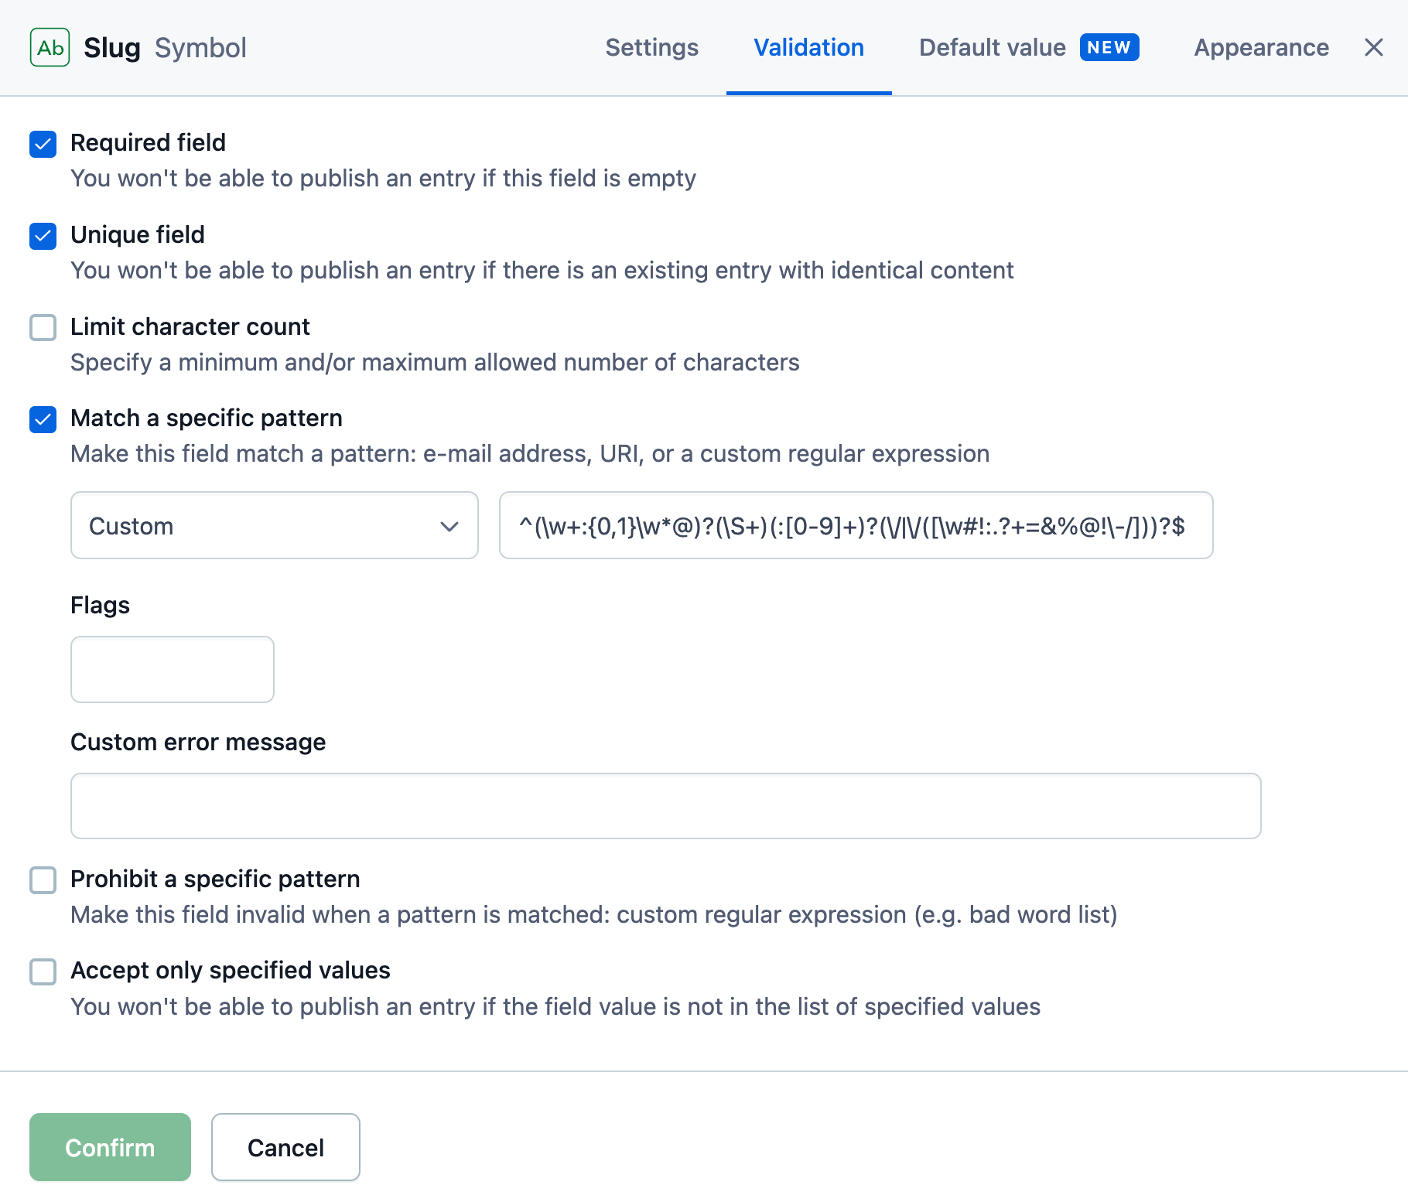Select the Validation tab

(809, 48)
